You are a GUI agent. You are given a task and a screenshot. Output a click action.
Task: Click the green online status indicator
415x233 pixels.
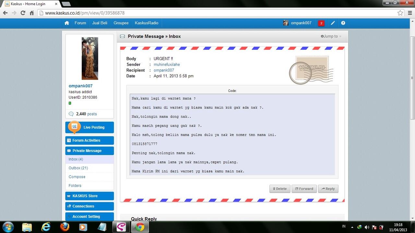(70, 103)
